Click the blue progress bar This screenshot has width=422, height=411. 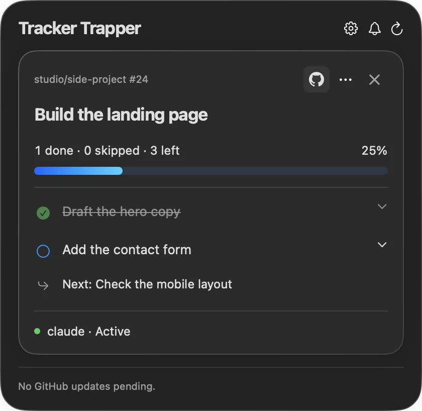pos(210,171)
